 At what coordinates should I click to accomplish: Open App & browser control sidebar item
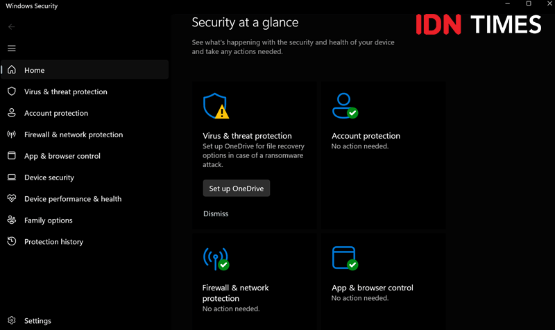(x=85, y=155)
